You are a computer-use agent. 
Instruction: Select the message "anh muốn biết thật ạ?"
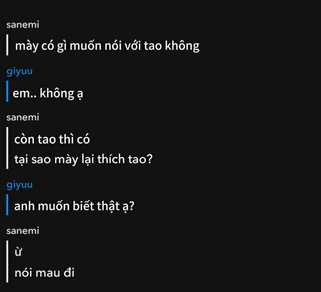coord(74,206)
